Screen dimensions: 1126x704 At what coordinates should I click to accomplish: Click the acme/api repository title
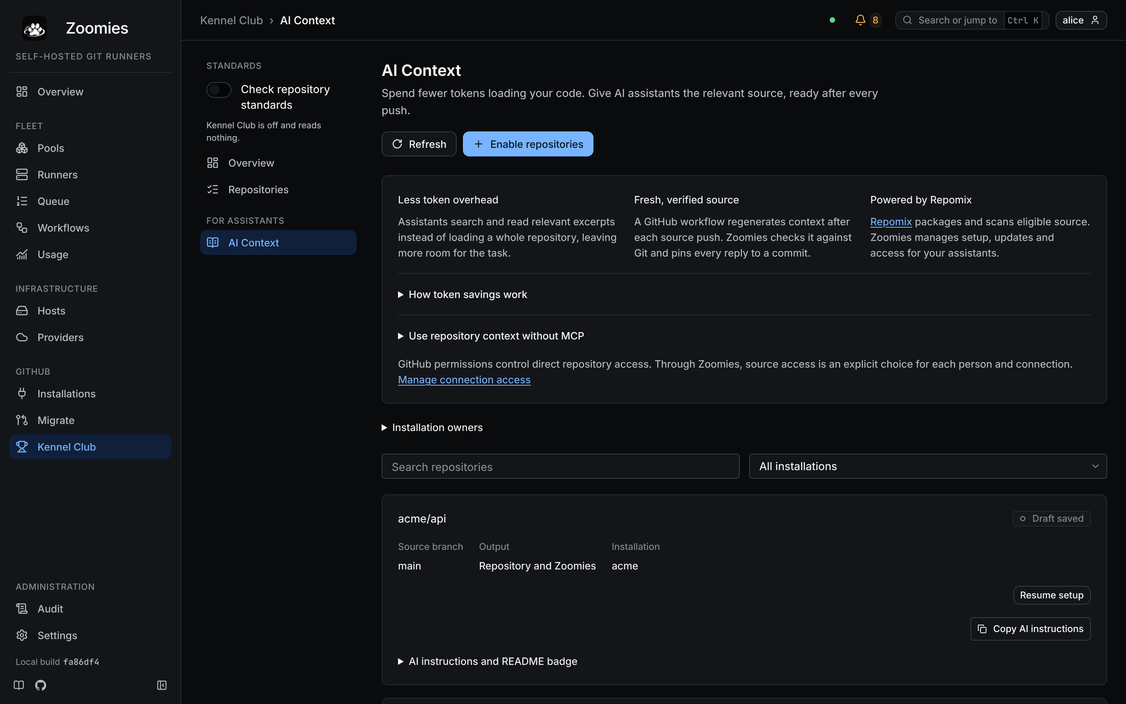click(421, 519)
